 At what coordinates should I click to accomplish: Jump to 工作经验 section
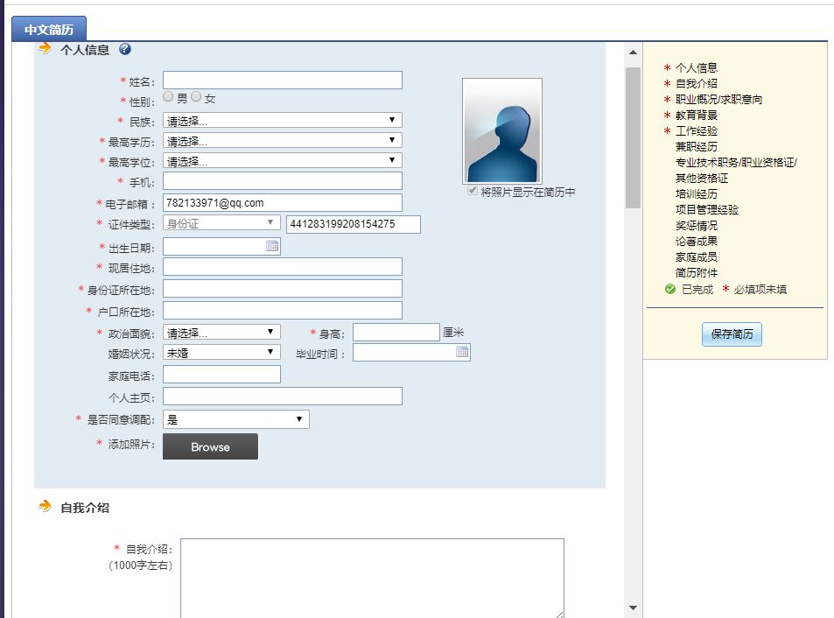click(x=697, y=130)
